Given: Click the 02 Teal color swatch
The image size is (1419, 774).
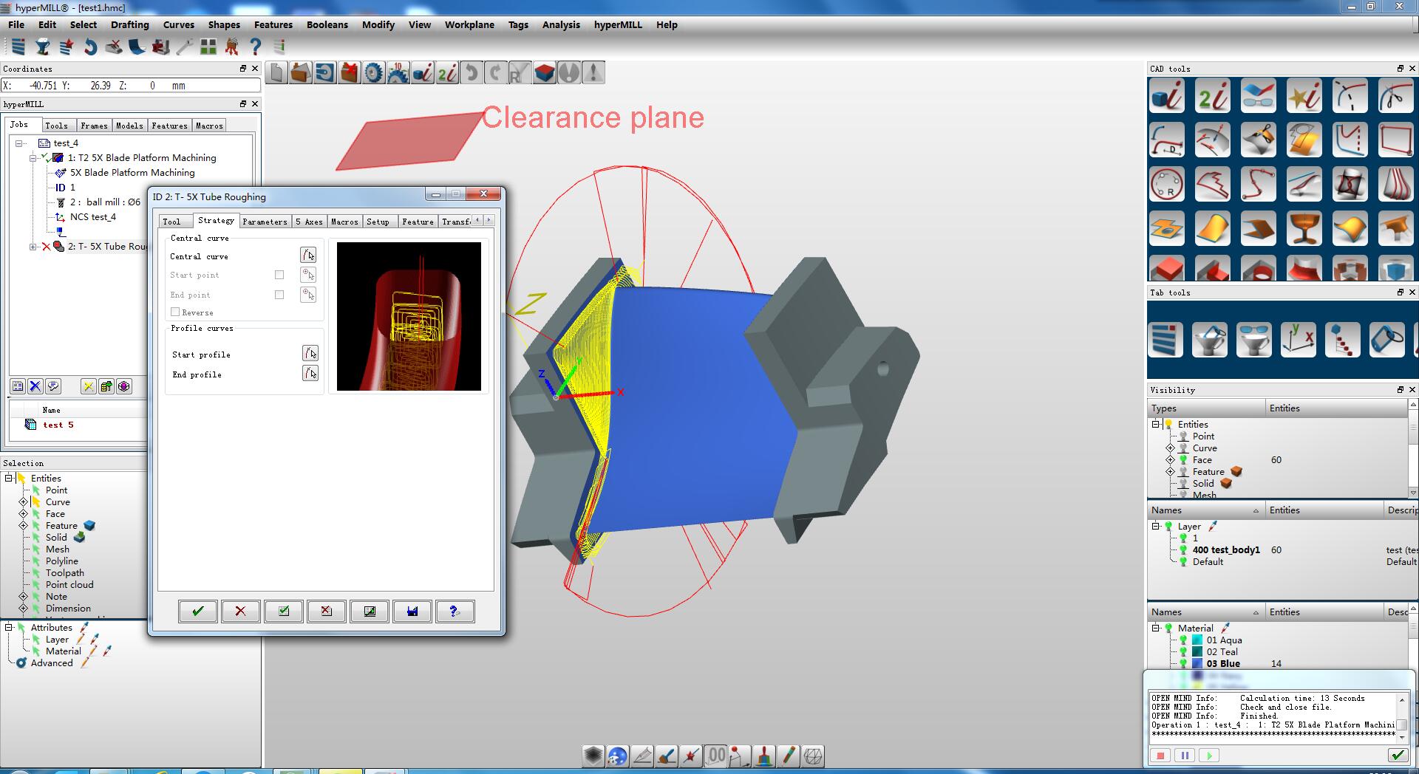Looking at the screenshot, I should [1197, 652].
